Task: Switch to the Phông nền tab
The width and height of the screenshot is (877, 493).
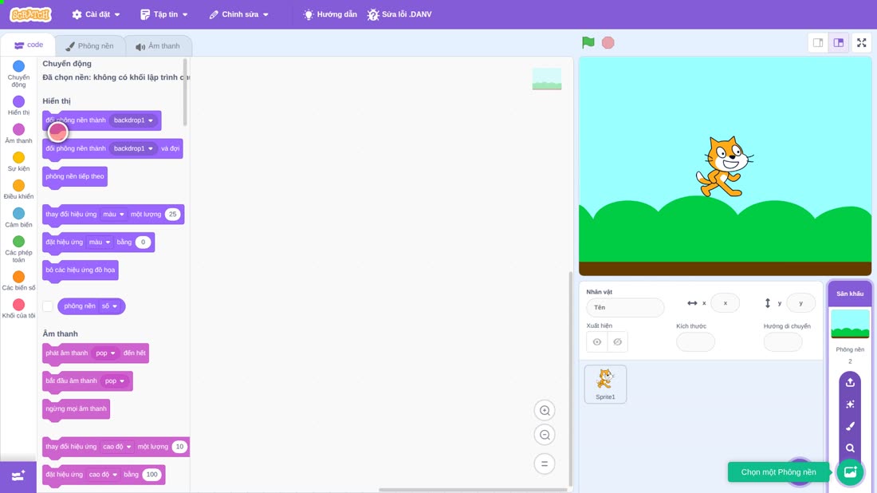Action: click(89, 46)
